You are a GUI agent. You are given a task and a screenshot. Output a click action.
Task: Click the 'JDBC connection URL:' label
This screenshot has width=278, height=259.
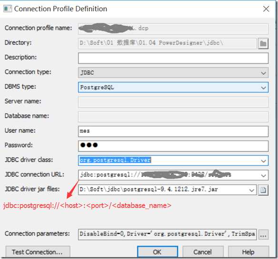pyautogui.click(x=34, y=175)
